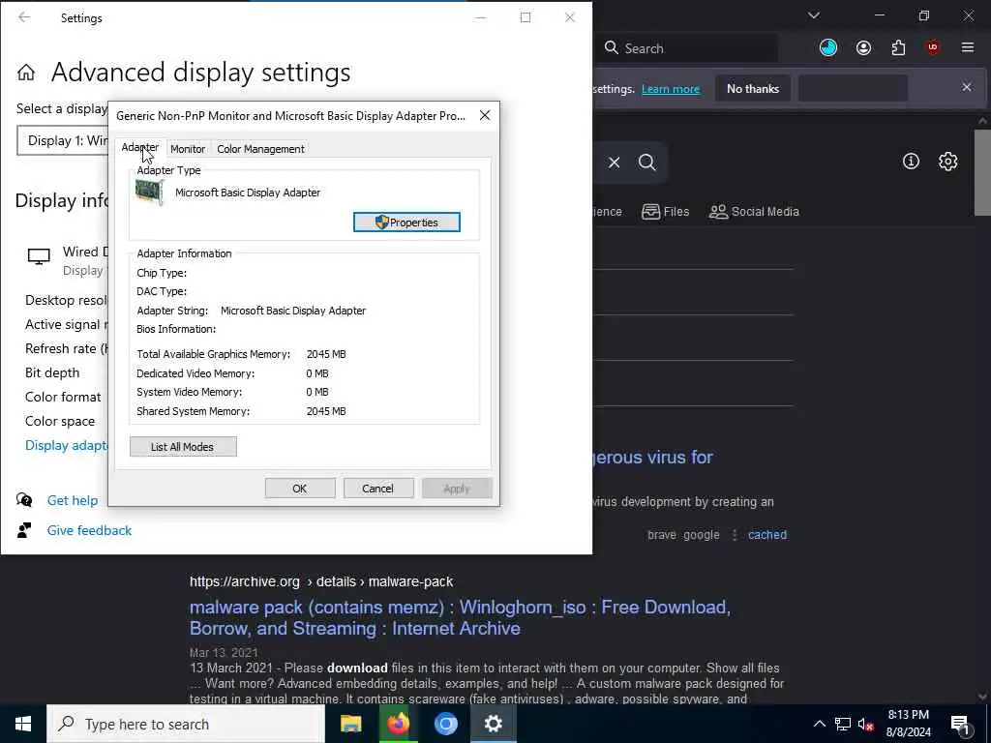This screenshot has width=991, height=743.
Task: Clear the search query with X icon
Action: pos(614,163)
